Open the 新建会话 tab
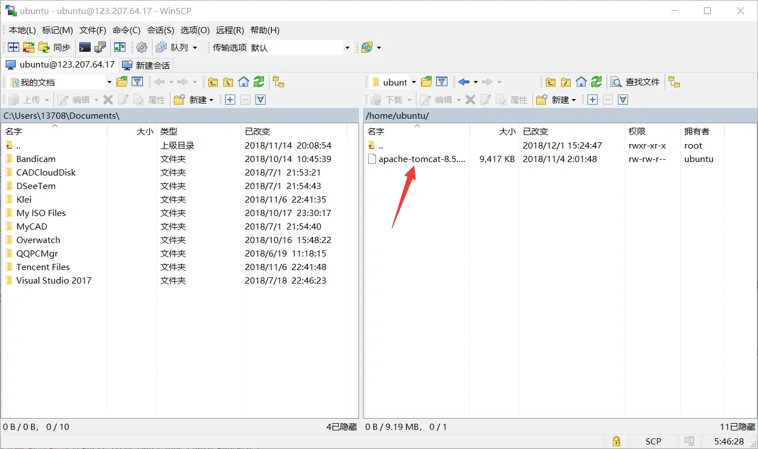This screenshot has height=449, width=758. click(146, 65)
